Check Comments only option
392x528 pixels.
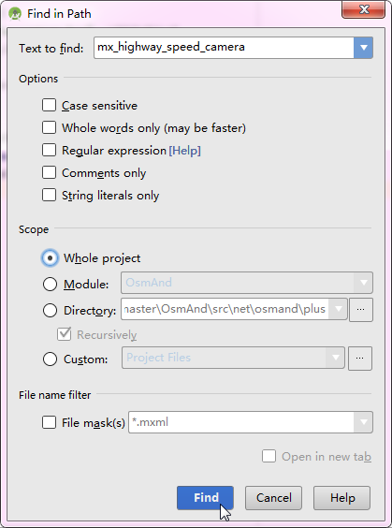pyautogui.click(x=50, y=173)
